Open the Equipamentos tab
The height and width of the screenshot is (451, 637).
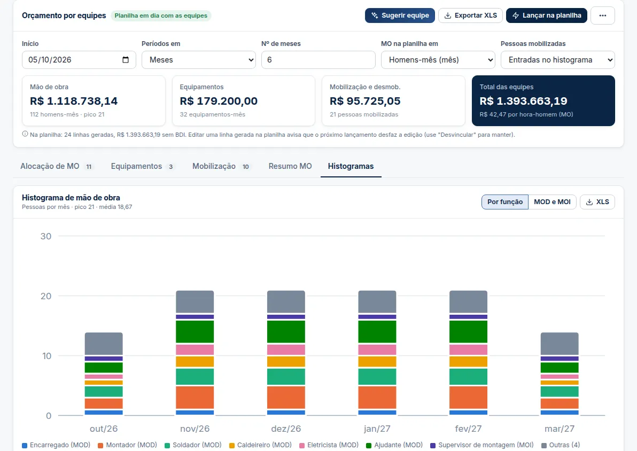pos(142,166)
